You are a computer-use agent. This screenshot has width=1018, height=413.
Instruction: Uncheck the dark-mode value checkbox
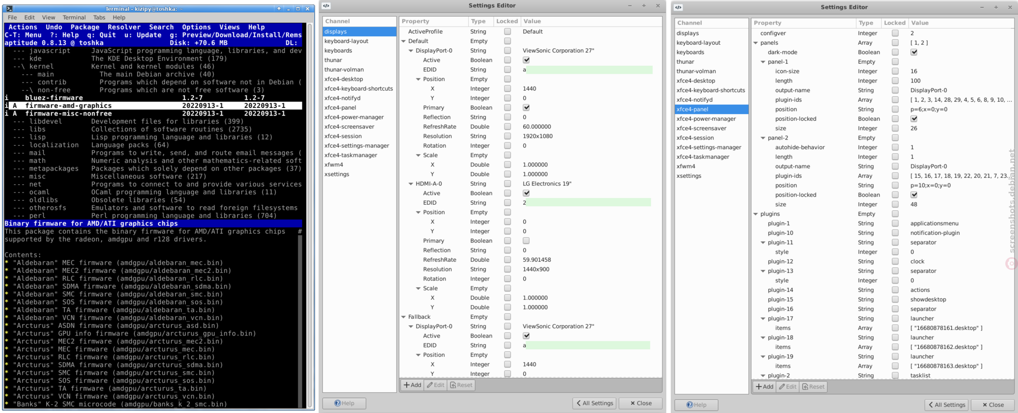pyautogui.click(x=914, y=52)
